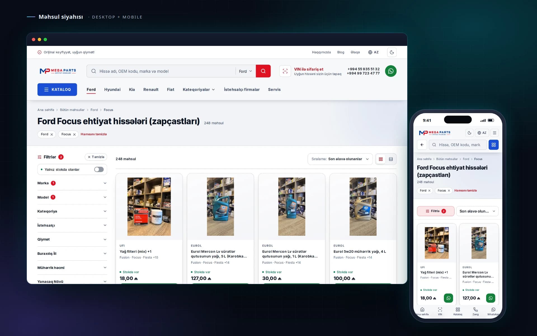The image size is (537, 336).
Task: Click the blue KATALOQ button
Action: pos(57,90)
